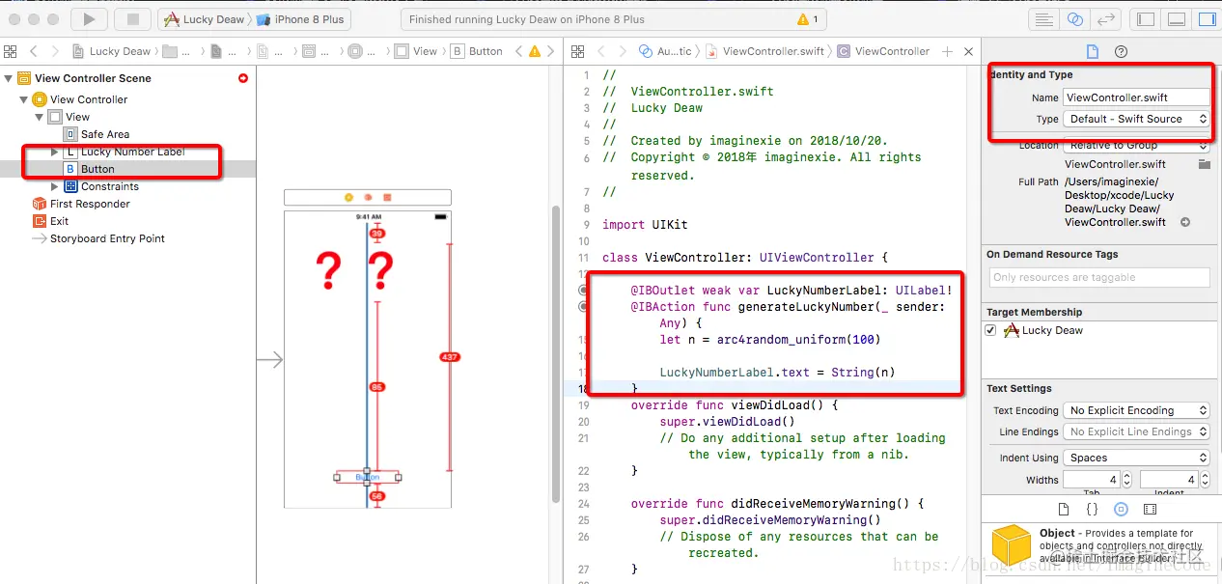
Task: Reveal file path in Finder arrow
Action: click(1185, 222)
